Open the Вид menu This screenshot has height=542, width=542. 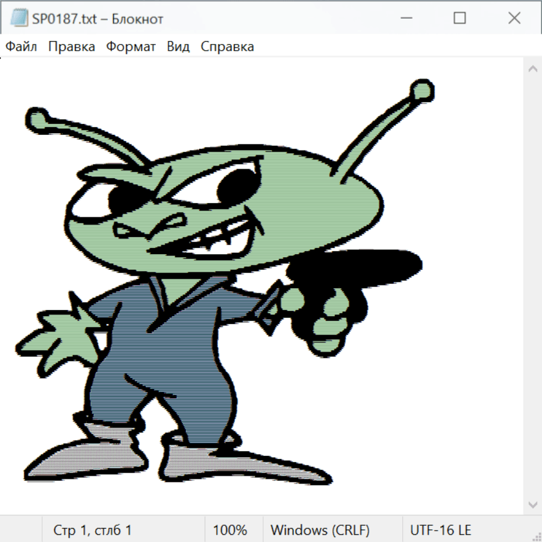tap(178, 47)
